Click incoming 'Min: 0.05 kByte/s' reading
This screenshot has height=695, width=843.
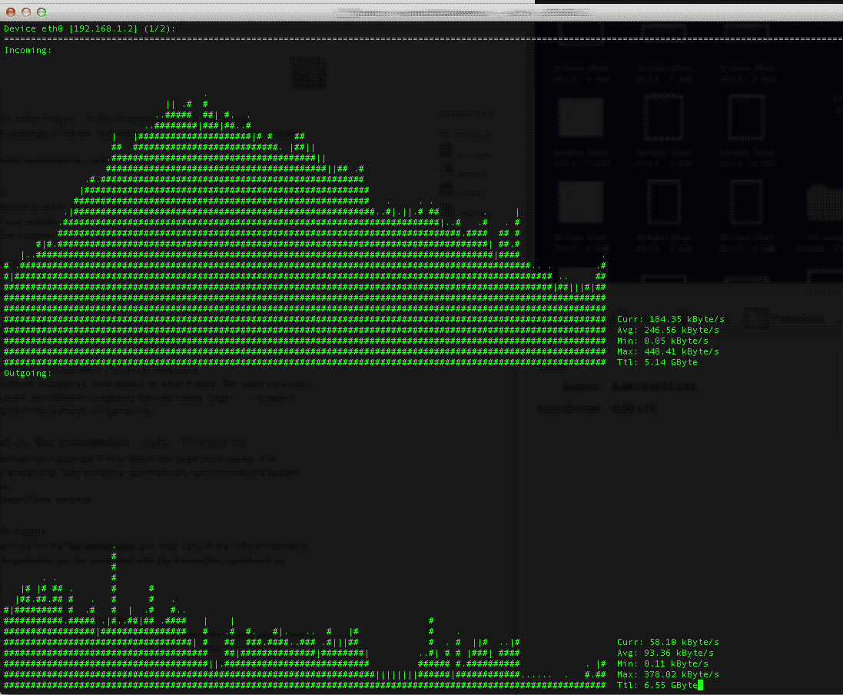click(x=662, y=341)
